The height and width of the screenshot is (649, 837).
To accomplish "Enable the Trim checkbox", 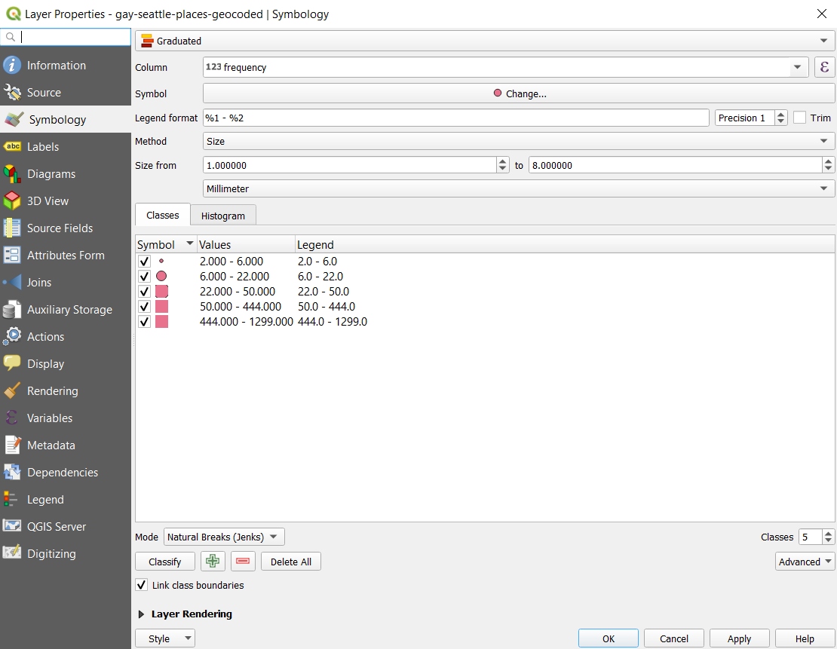I will [800, 118].
